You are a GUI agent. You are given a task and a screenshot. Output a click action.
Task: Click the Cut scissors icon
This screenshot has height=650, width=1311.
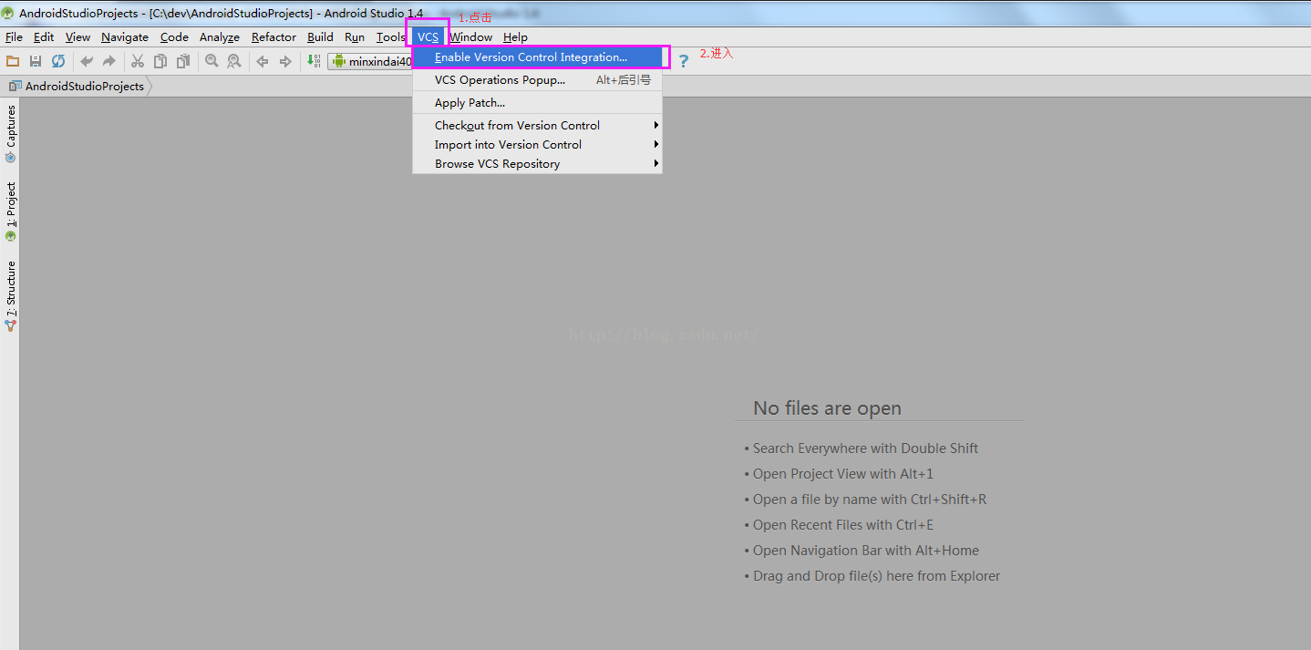click(138, 61)
